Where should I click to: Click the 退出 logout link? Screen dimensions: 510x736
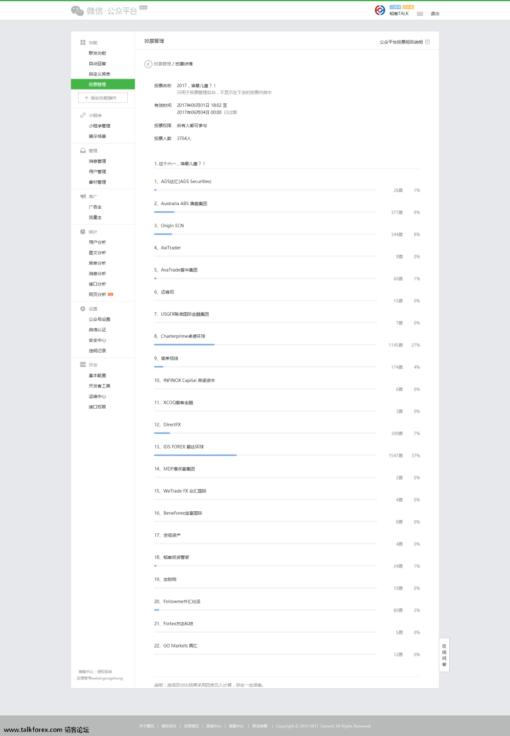pos(435,14)
